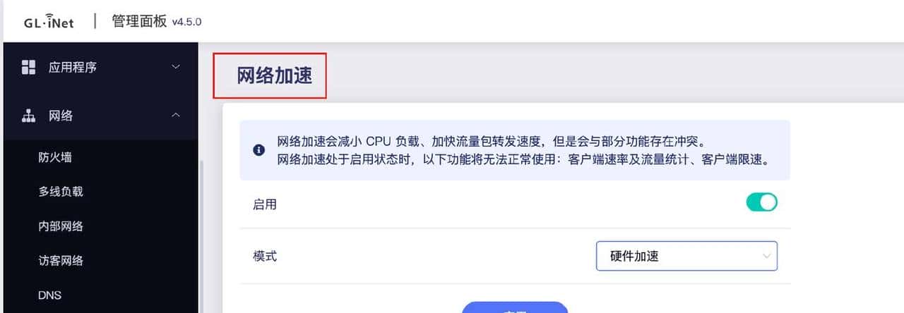
Task: Click the 网络 menu label
Action: (60, 116)
